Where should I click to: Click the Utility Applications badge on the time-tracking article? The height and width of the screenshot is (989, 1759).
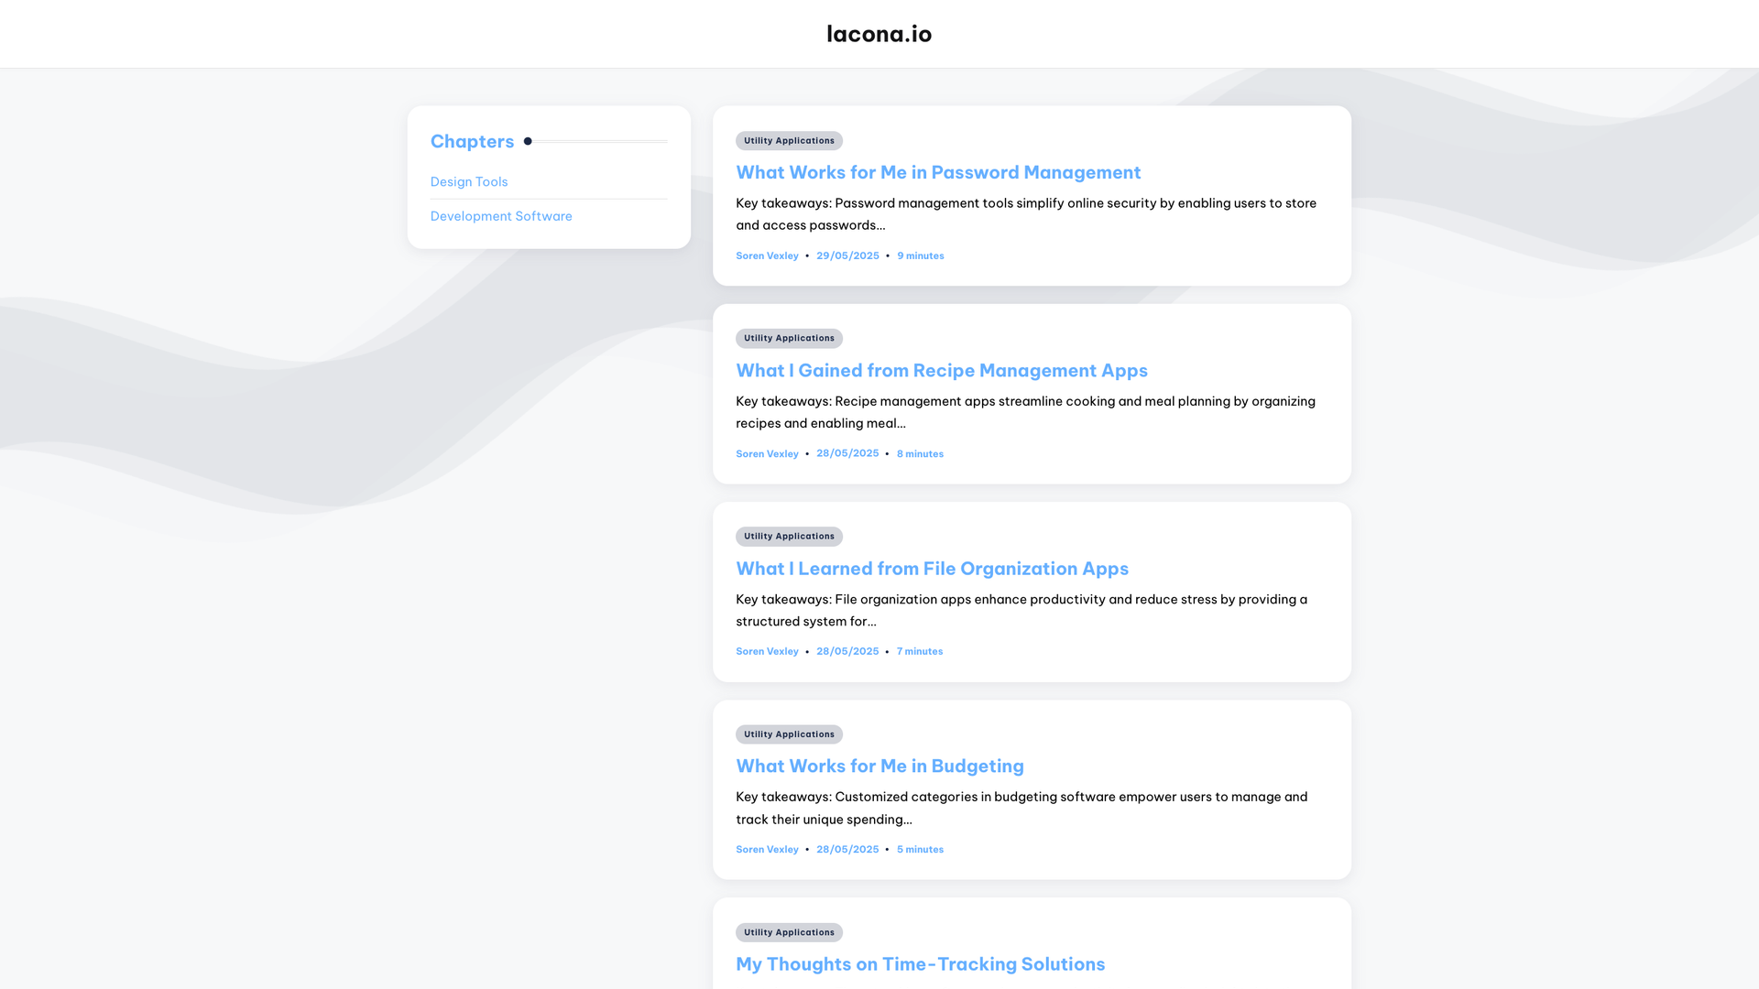[x=789, y=932]
